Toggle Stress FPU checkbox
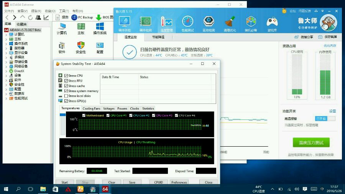Image resolution: width=345 pixels, height=194 pixels. click(x=66, y=81)
